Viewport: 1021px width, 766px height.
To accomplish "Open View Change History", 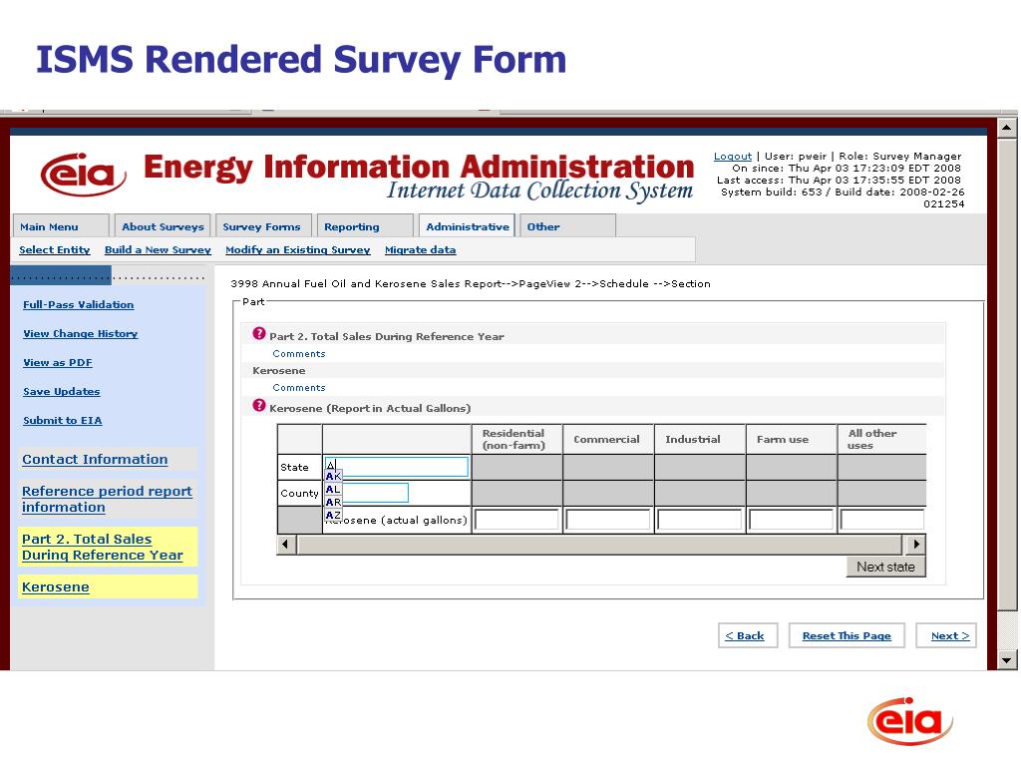I will click(x=80, y=333).
